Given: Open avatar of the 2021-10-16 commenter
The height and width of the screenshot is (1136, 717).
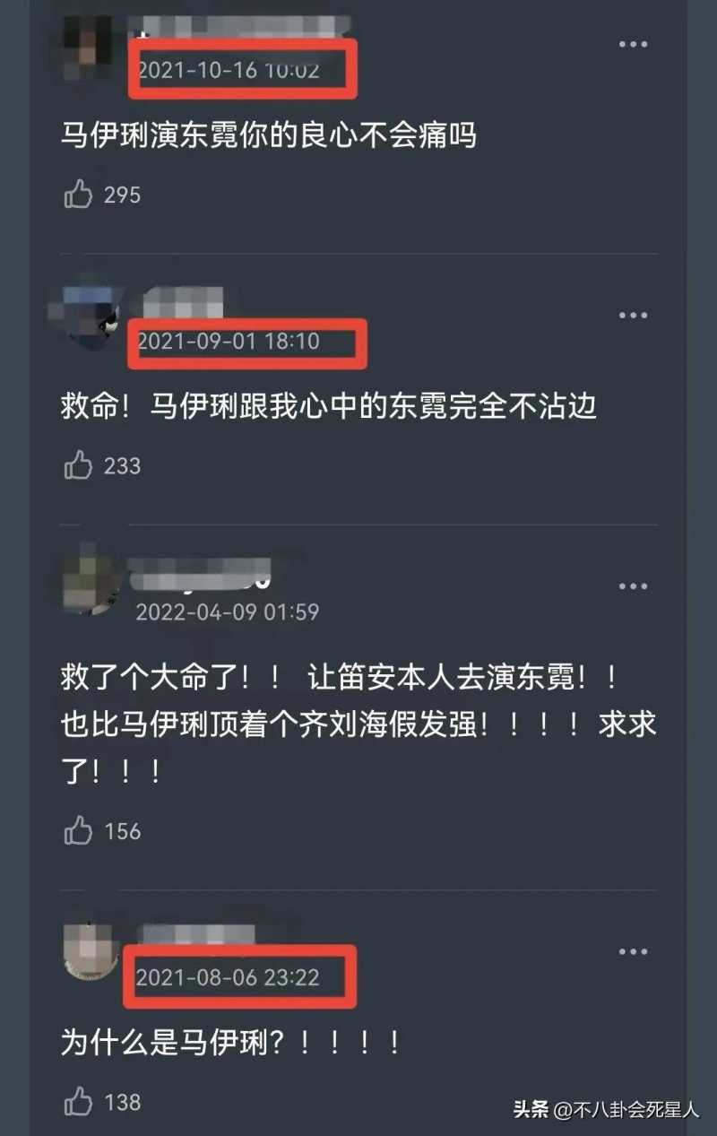Looking at the screenshot, I should [x=89, y=44].
